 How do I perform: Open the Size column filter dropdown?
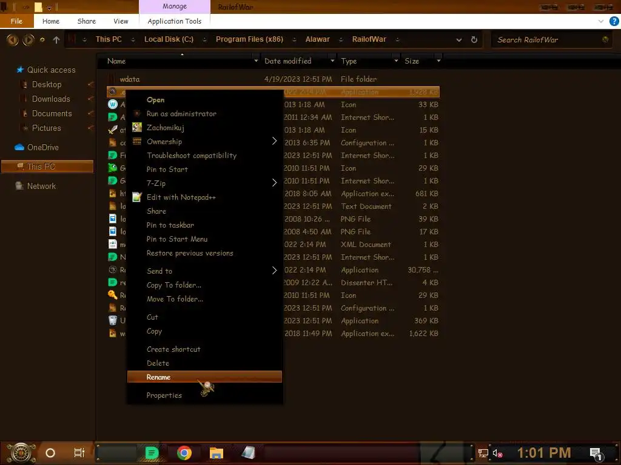point(438,61)
